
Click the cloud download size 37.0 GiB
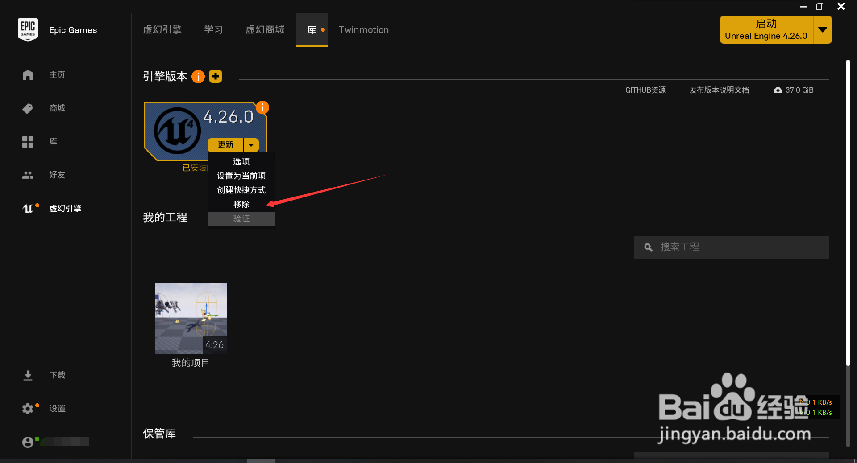[x=794, y=90]
